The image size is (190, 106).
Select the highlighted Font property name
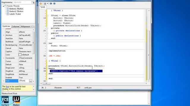tap(12, 81)
